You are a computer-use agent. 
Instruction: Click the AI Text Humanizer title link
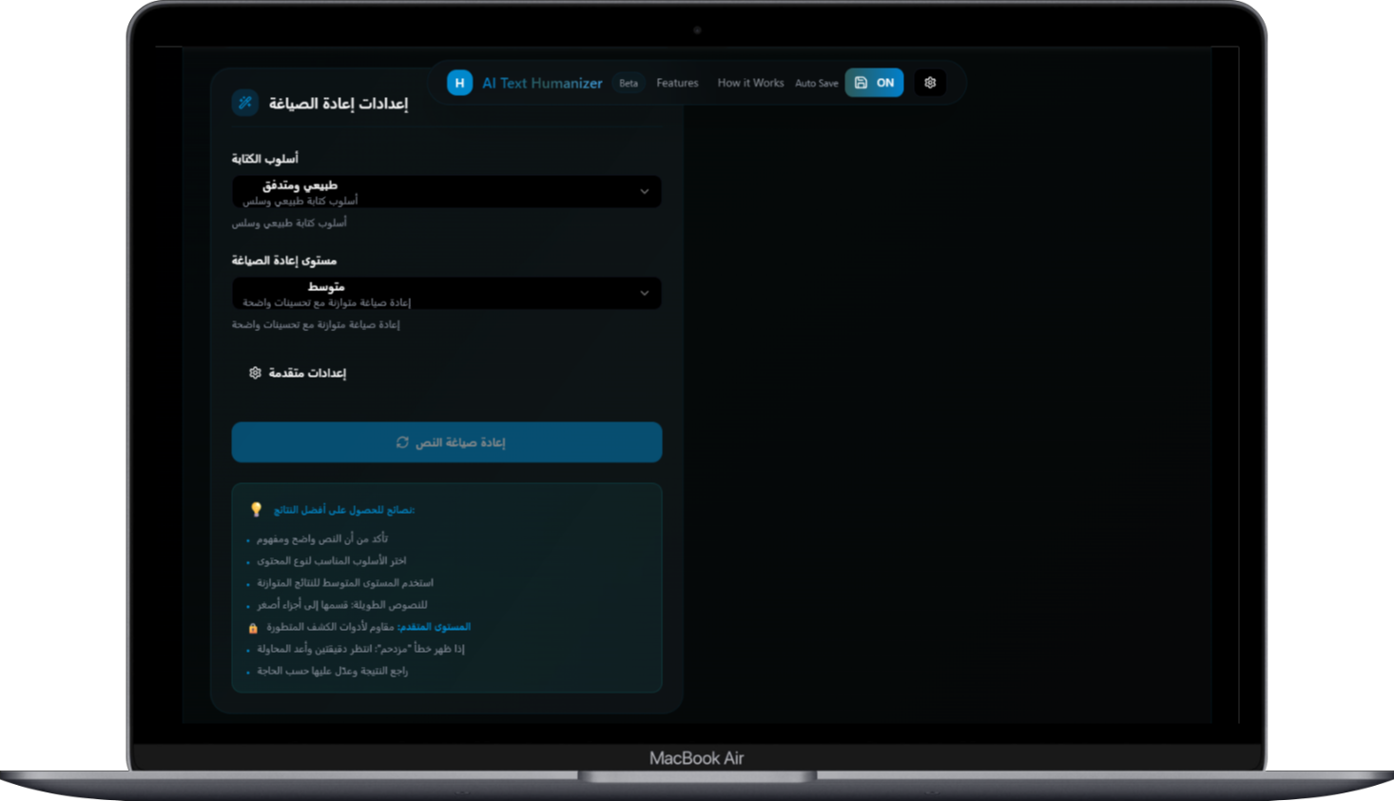tap(542, 83)
